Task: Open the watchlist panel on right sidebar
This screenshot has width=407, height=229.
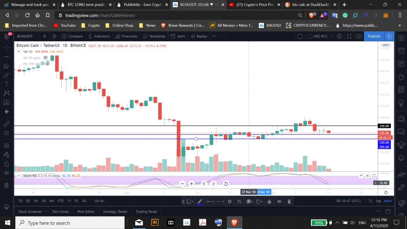Action: [x=401, y=38]
